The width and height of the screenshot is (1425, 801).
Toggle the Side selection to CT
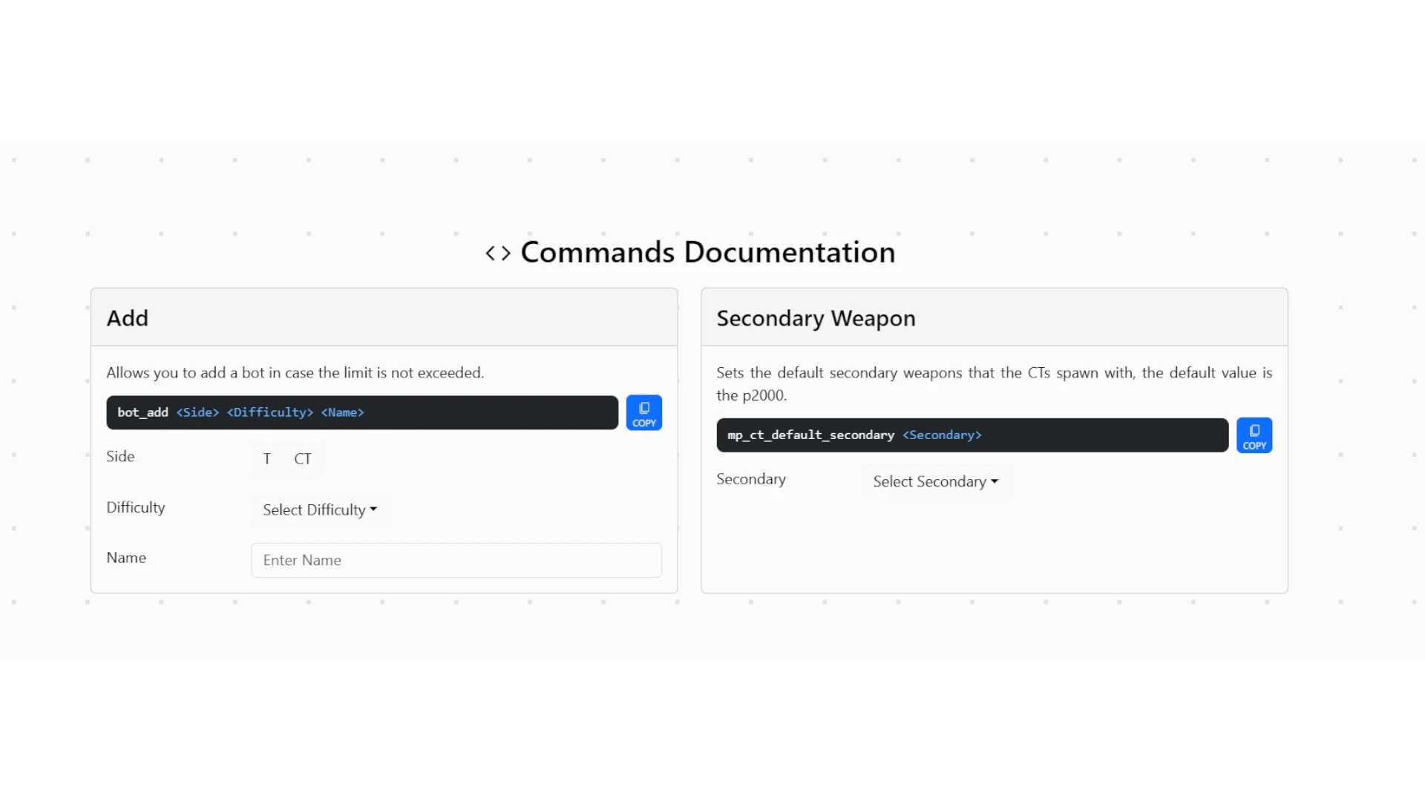302,458
